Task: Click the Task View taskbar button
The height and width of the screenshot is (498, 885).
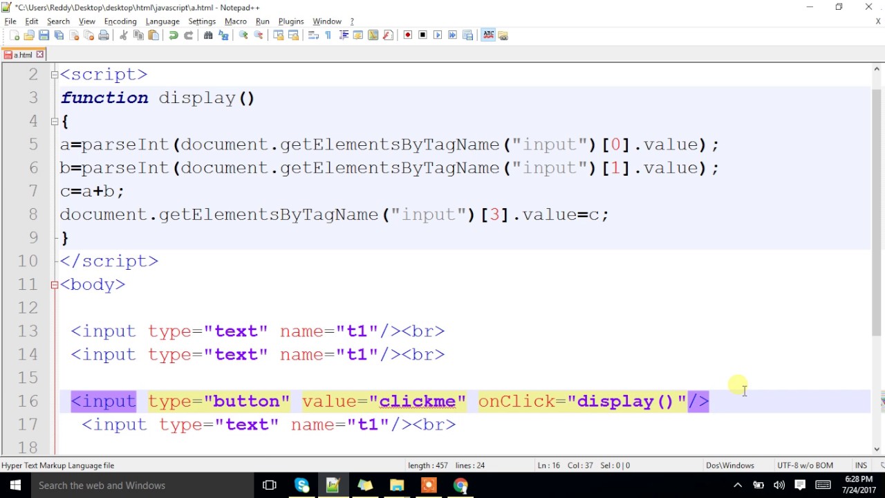Action: [270, 486]
